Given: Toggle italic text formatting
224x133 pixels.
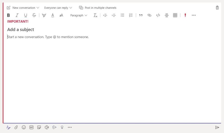Looking at the screenshot, I should tap(17, 15).
